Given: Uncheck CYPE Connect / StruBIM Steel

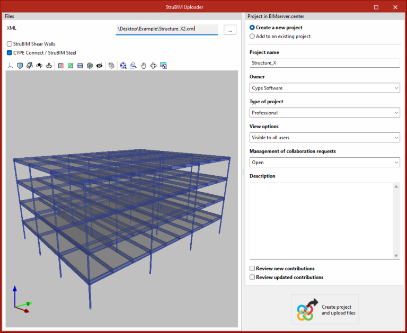Looking at the screenshot, I should pos(10,52).
